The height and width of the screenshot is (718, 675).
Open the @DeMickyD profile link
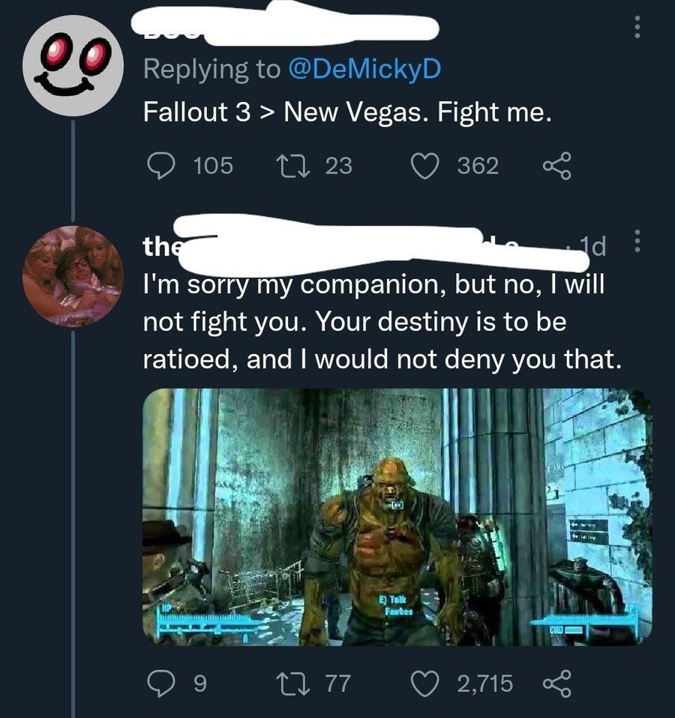[364, 69]
